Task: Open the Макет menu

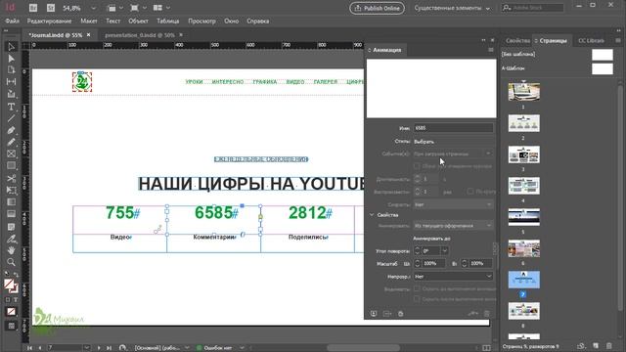Action: 89,21
